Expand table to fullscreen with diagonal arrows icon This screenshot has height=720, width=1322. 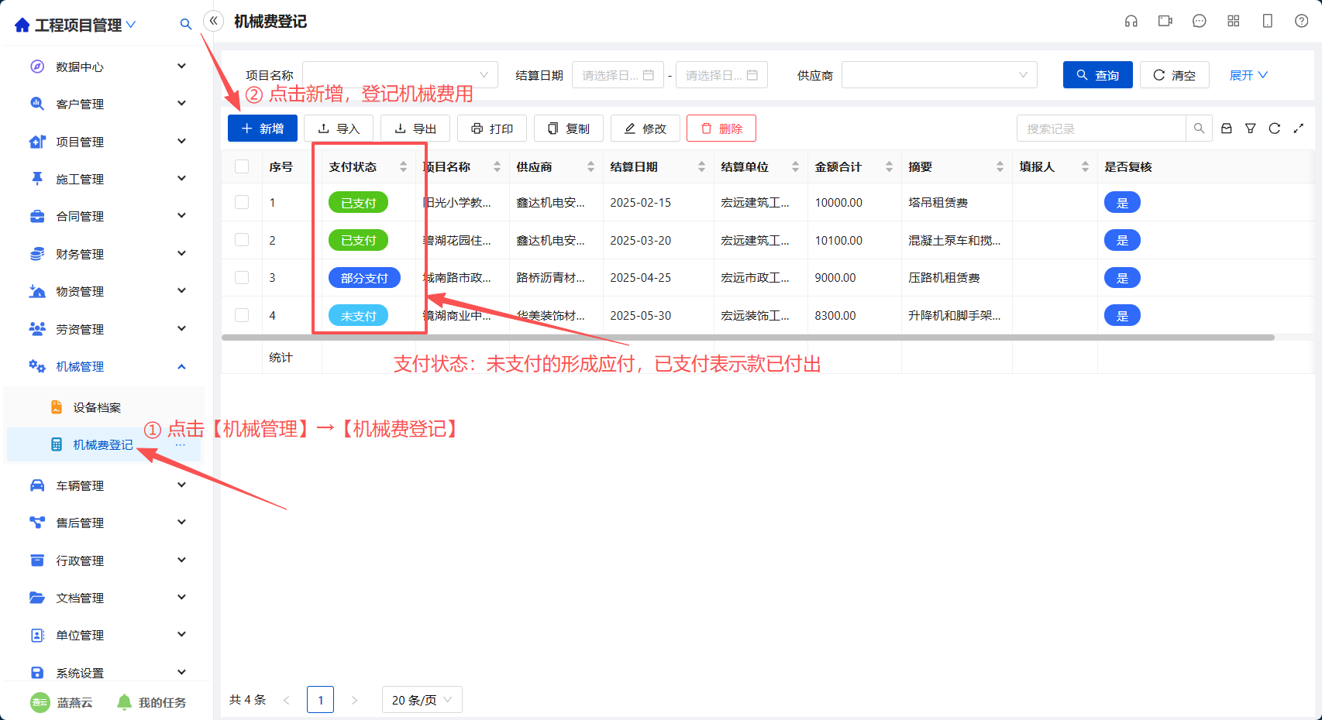coord(1299,129)
